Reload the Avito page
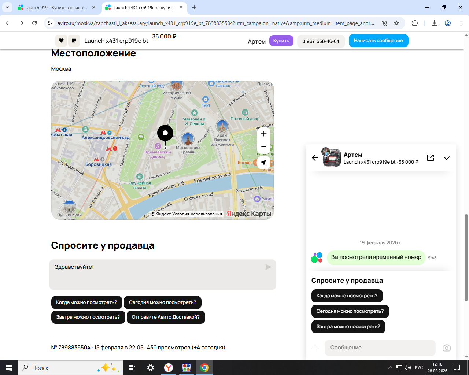The height and width of the screenshot is (375, 469). tap(34, 23)
